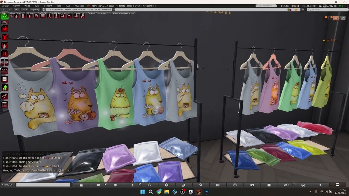
Task: Open the Comm menu
Action: point(17,6)
